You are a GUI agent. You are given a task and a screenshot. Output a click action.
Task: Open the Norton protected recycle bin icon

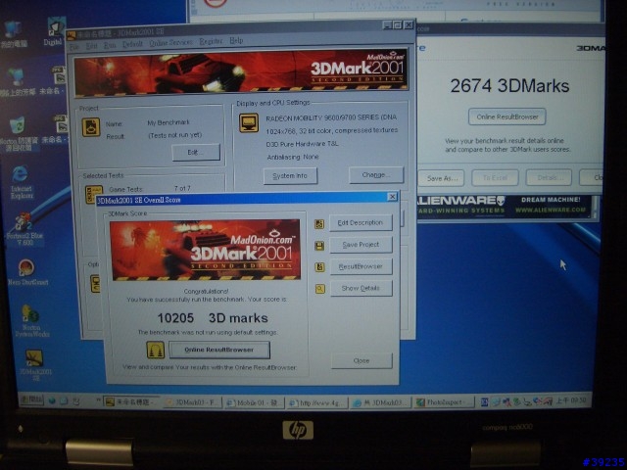18,133
